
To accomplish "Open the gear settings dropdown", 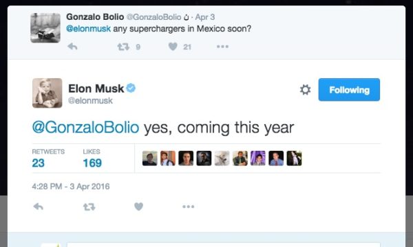I will (305, 90).
